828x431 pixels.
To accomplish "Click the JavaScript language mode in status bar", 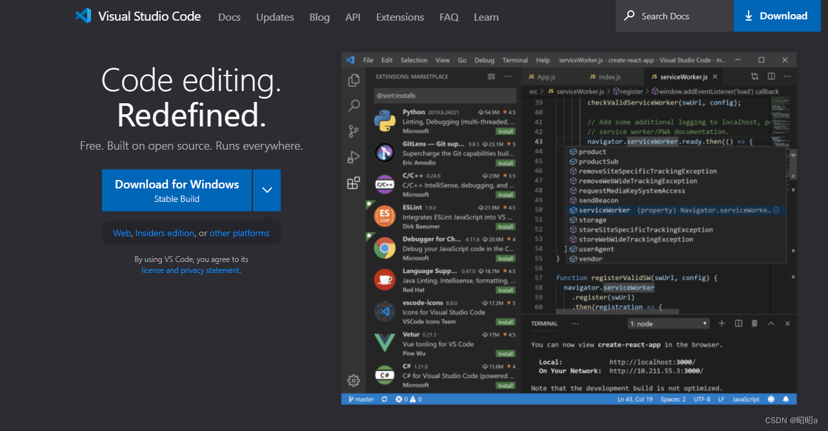I will pos(745,399).
